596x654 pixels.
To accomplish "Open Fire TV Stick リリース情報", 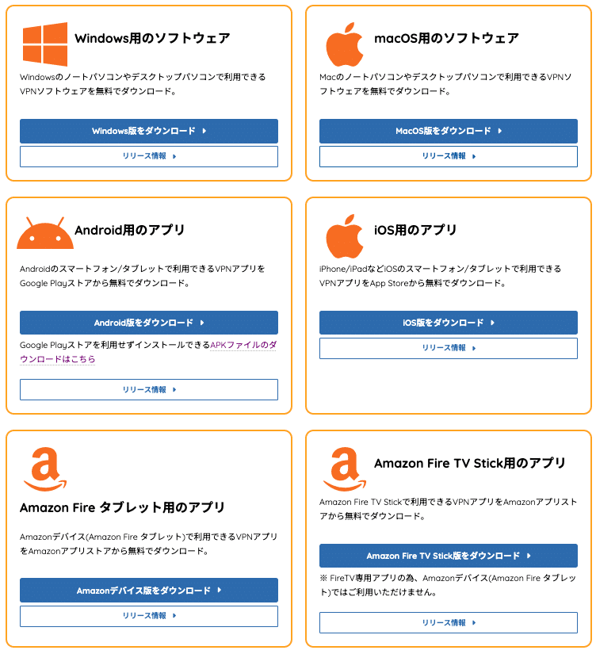I will pos(449,622).
